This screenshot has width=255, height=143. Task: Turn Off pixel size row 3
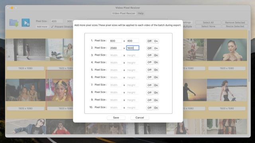(149, 55)
